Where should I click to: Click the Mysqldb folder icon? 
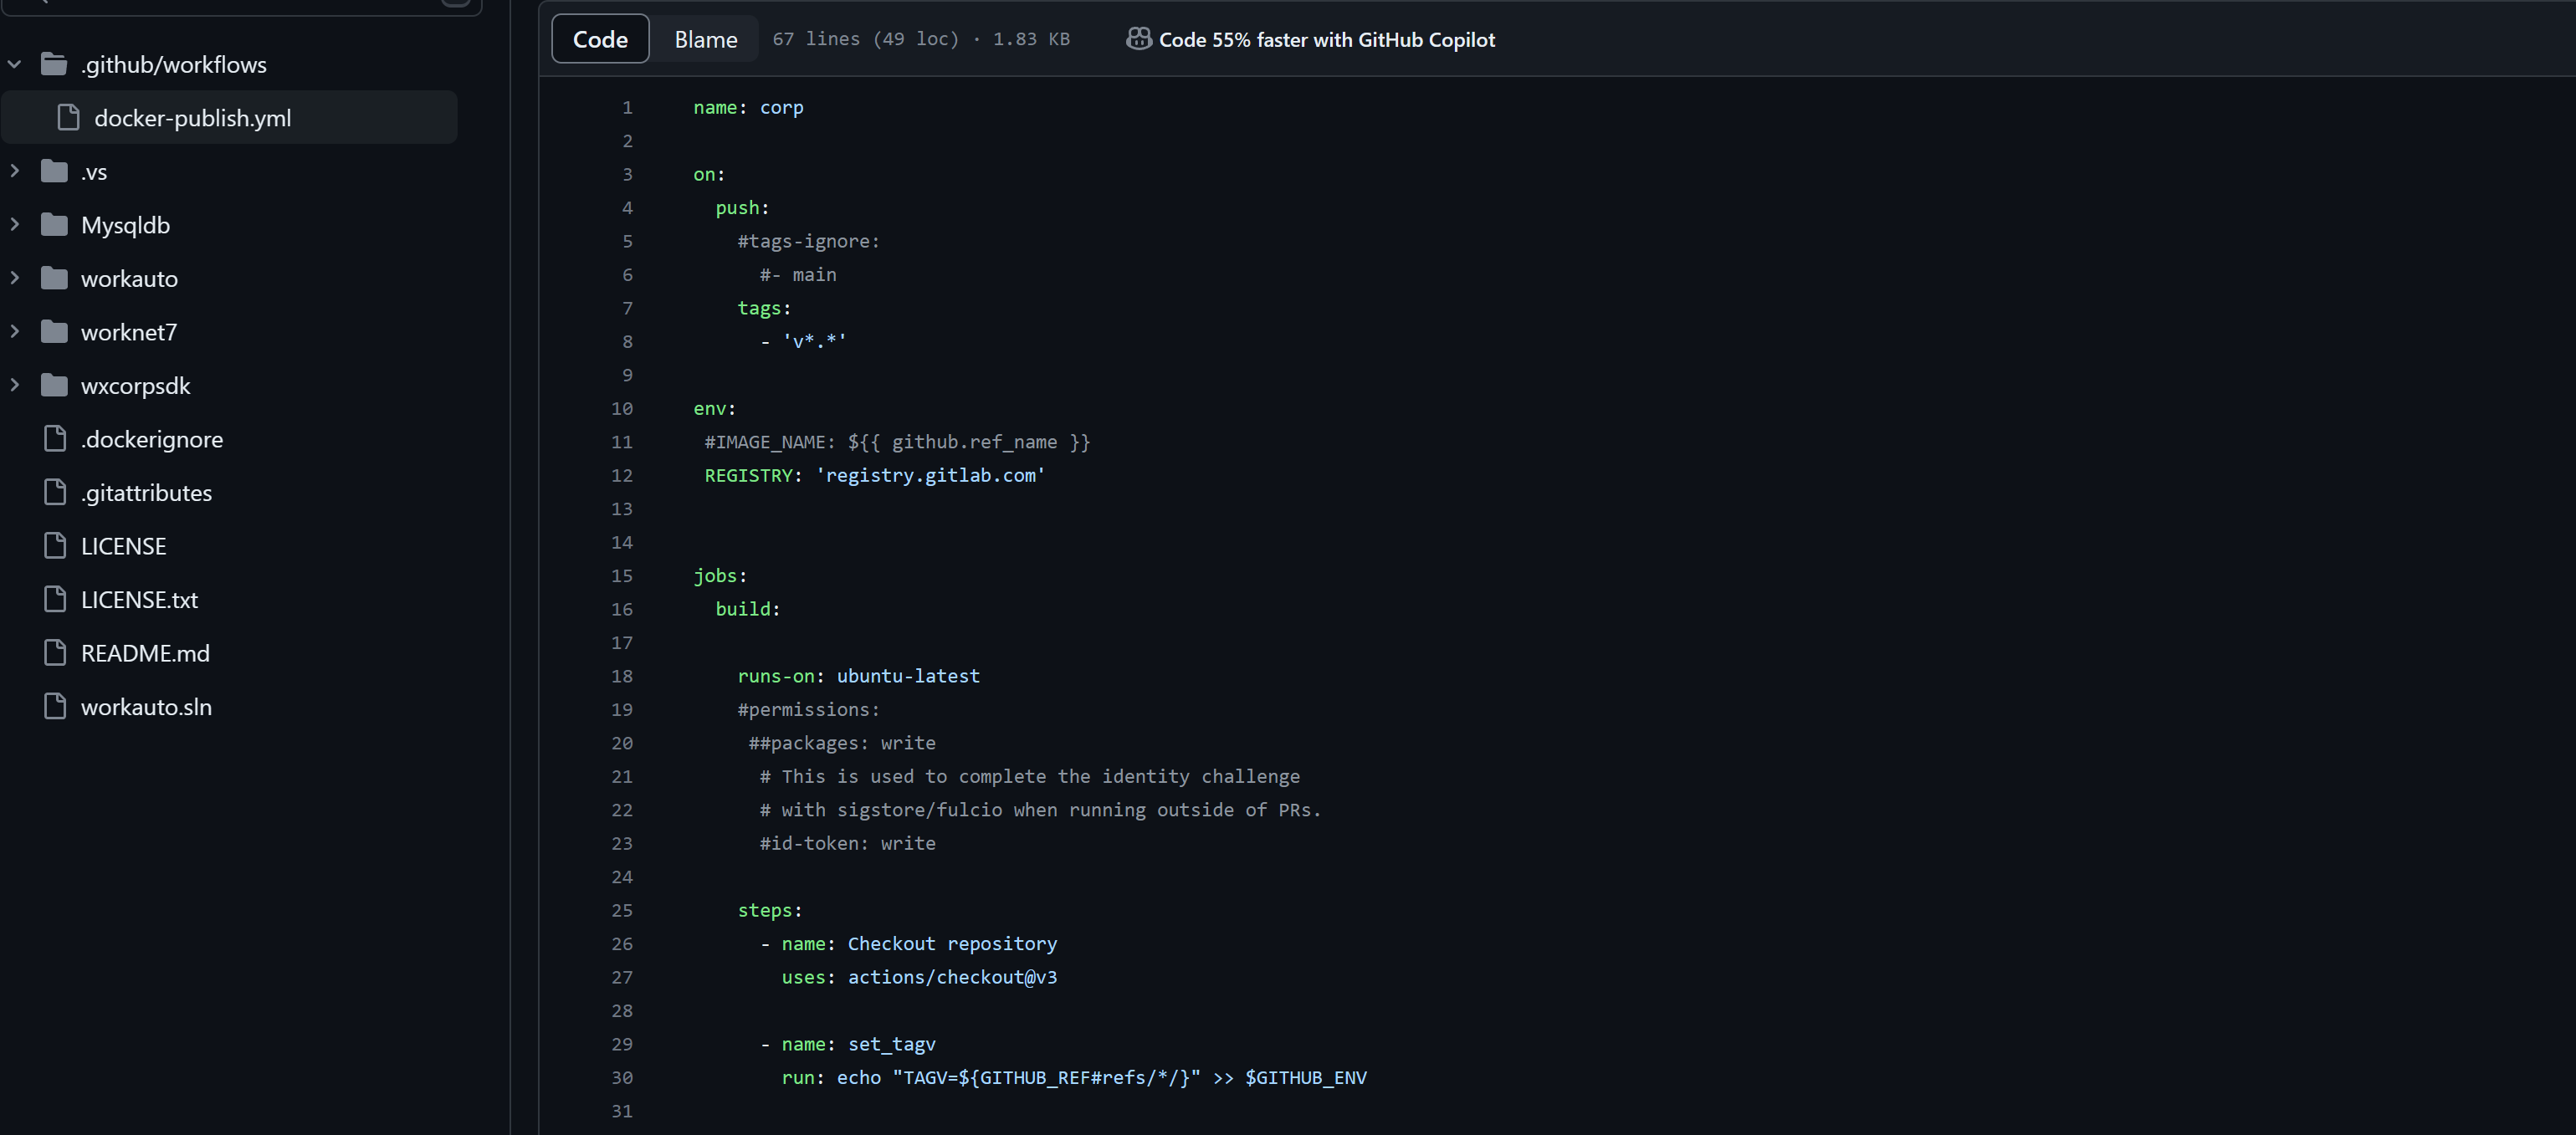[x=54, y=225]
